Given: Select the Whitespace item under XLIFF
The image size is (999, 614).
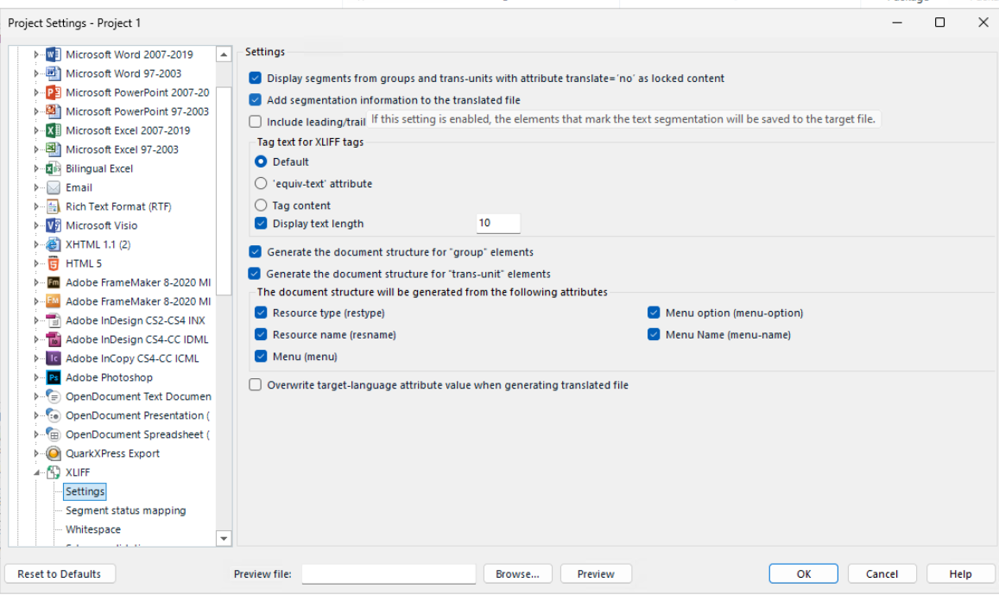Looking at the screenshot, I should click(x=93, y=529).
